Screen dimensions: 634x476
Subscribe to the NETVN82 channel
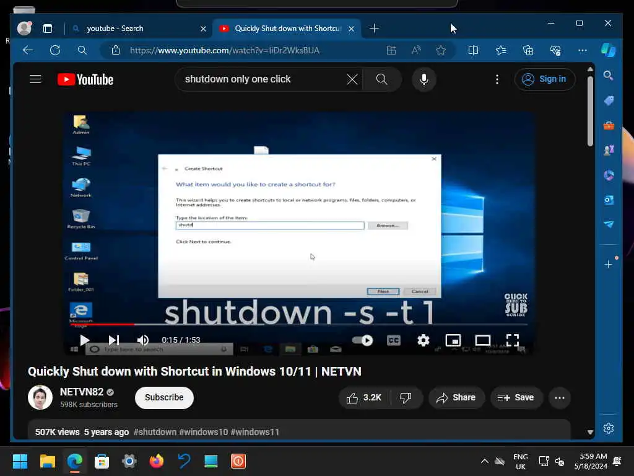coord(164,397)
